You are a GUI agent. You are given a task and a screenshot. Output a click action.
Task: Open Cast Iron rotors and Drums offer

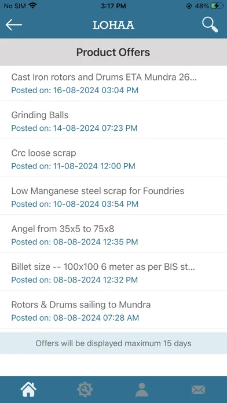[113, 83]
